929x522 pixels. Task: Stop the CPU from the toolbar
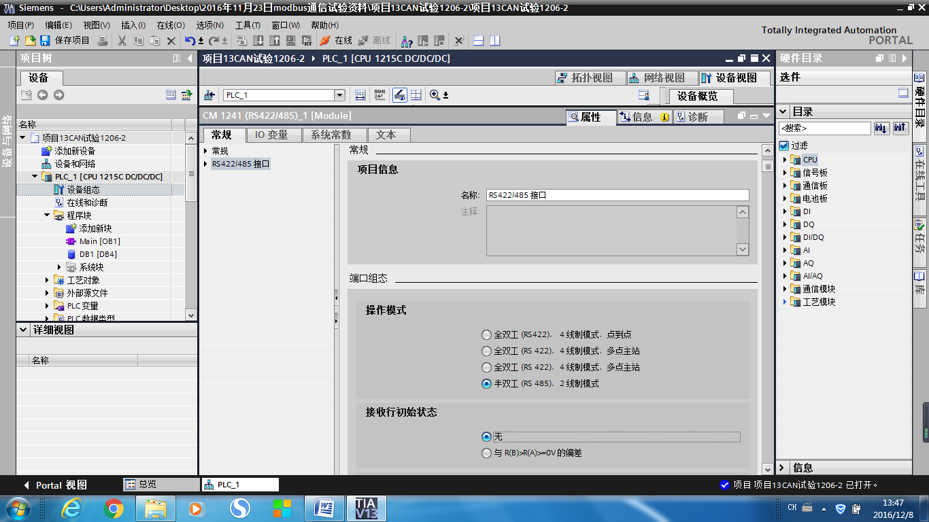pyautogui.click(x=439, y=41)
